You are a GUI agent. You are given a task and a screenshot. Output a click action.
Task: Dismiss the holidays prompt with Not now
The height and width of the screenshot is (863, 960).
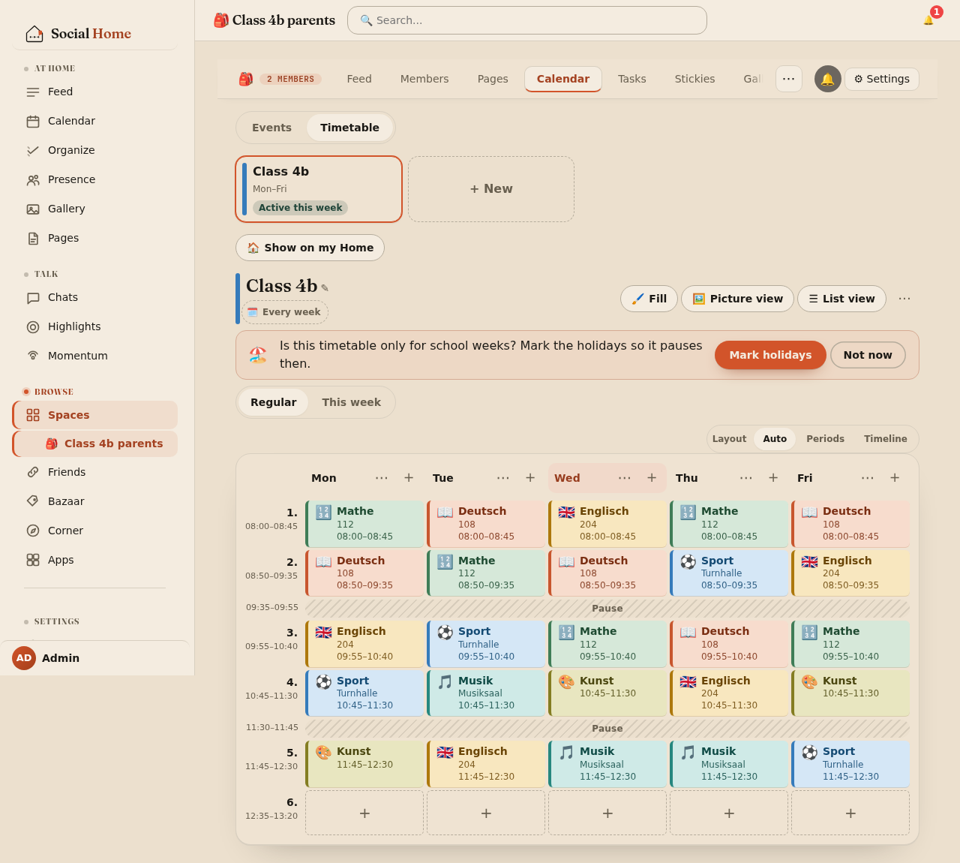[x=868, y=355]
